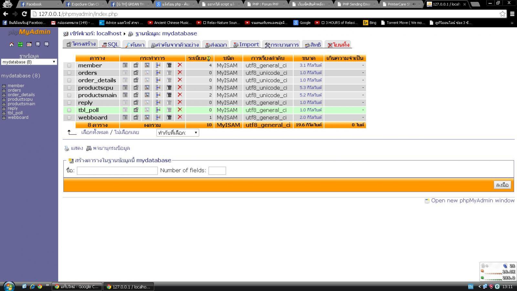Click Number of fields input
The image size is (517, 291).
(217, 170)
